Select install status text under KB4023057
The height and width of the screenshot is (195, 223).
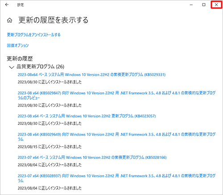(x=50, y=123)
